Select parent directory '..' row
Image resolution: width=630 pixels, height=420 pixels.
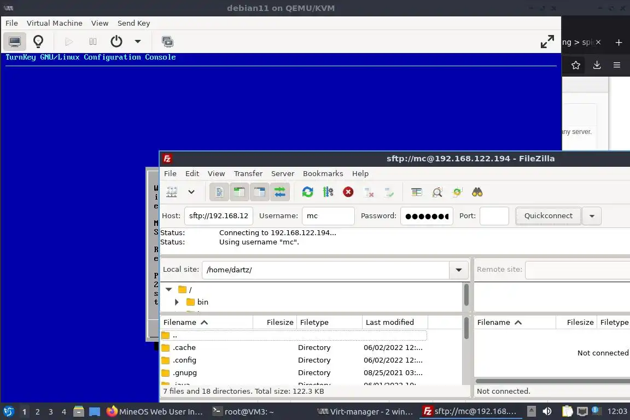coord(293,335)
